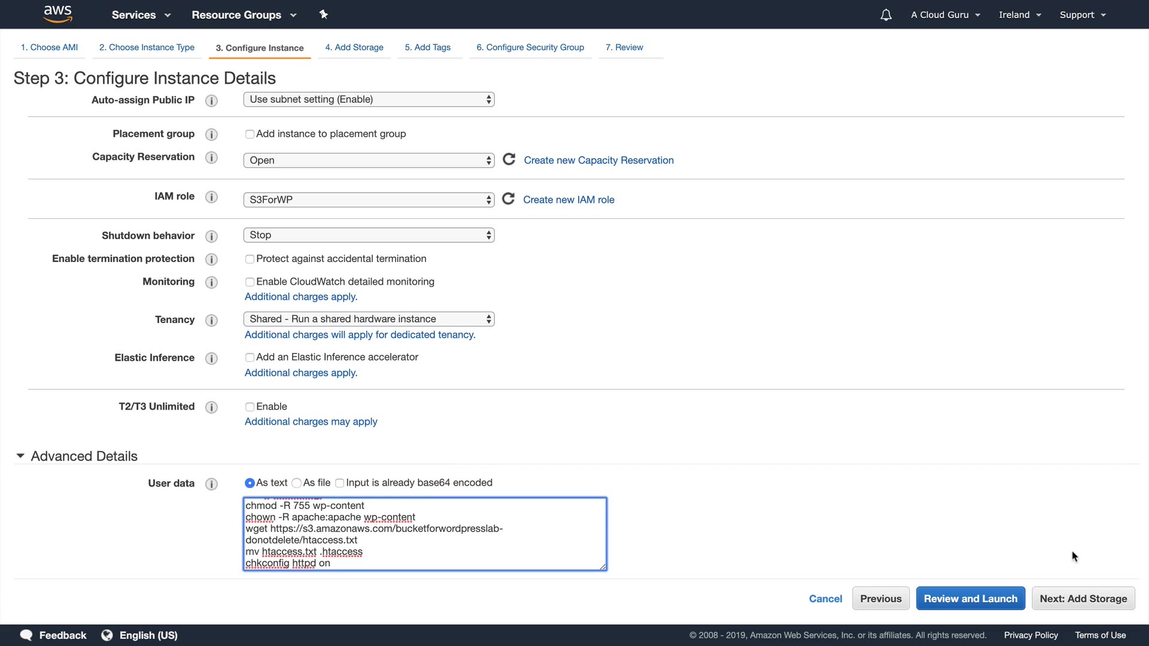Click the info icon beside User data
The height and width of the screenshot is (646, 1149).
click(211, 484)
